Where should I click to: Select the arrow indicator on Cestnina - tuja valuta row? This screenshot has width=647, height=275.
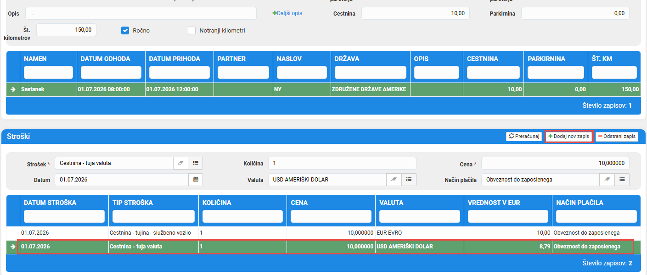pos(13,247)
